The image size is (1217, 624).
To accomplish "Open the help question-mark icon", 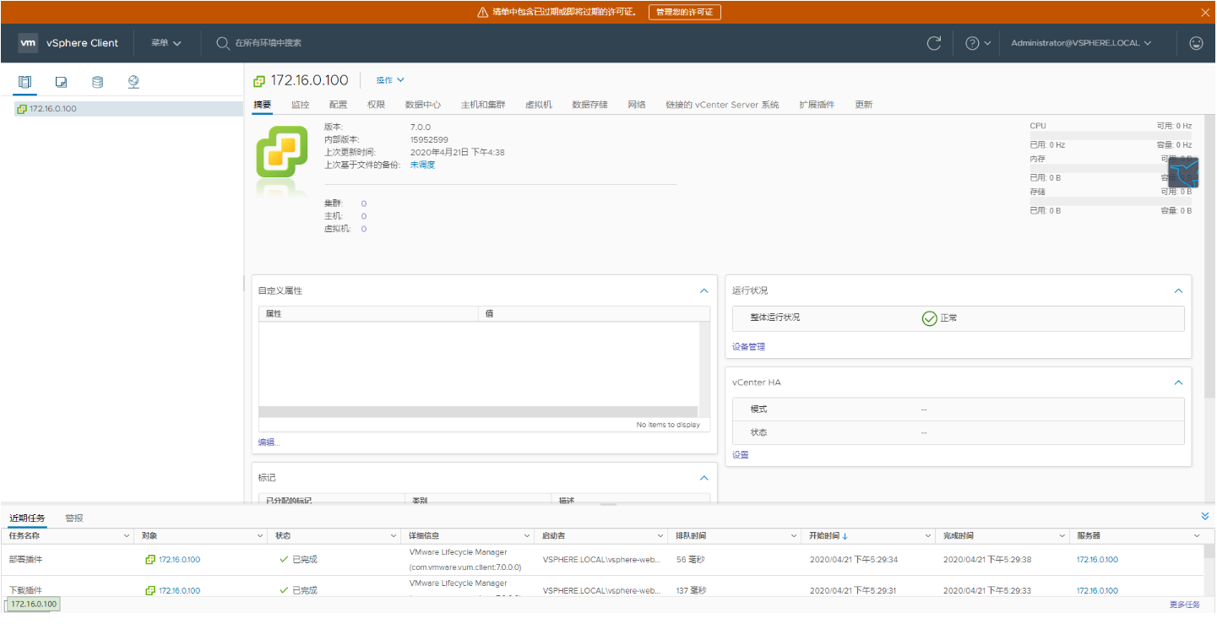I will pos(974,42).
